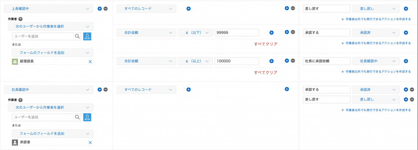The image size is (418, 150).
Task: Focus the ユーザーを追加 field under 上長確認中
Action: [x=42, y=36]
